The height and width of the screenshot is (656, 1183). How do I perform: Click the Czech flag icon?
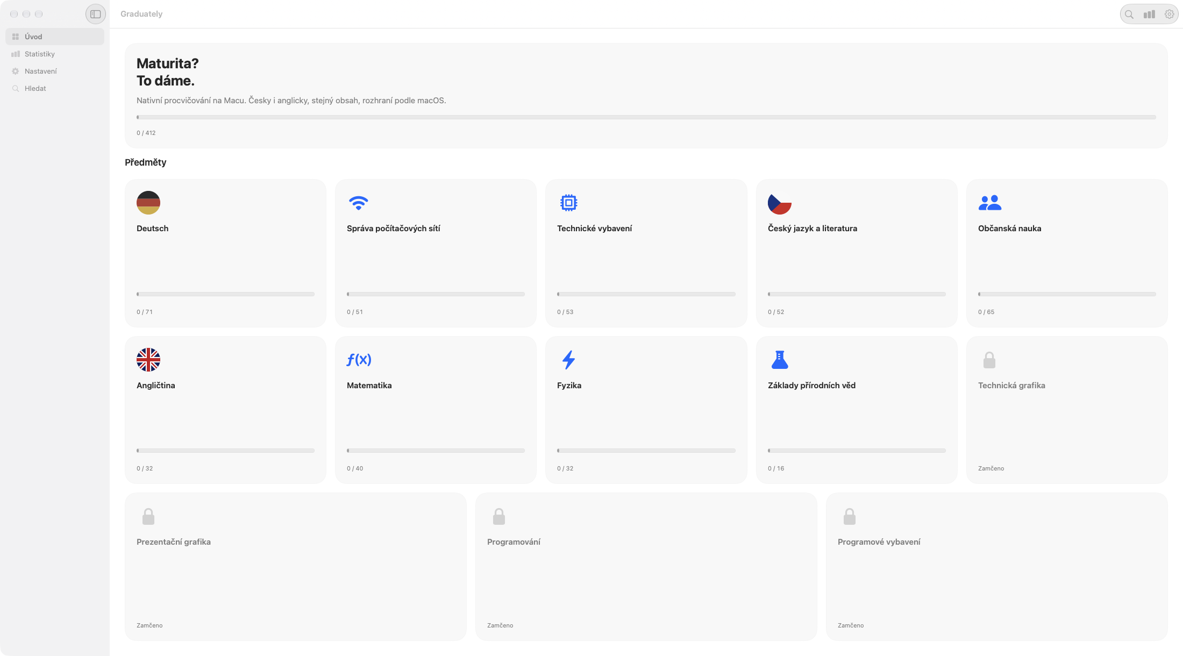780,203
